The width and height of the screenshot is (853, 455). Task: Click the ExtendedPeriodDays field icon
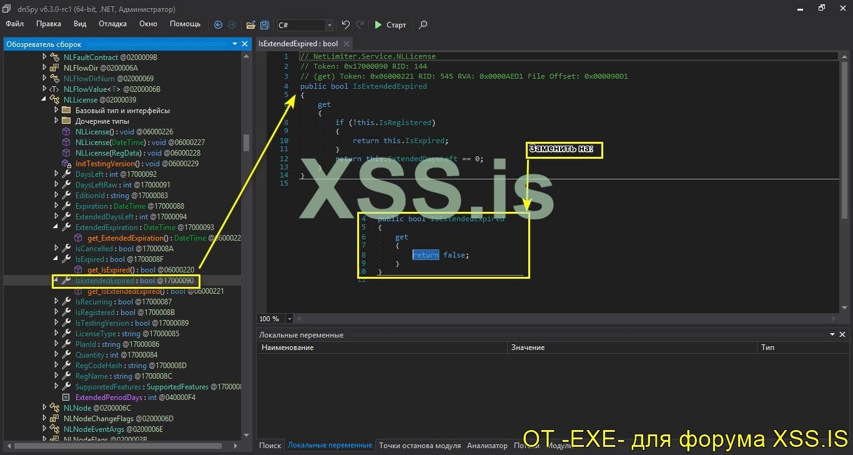[66, 397]
